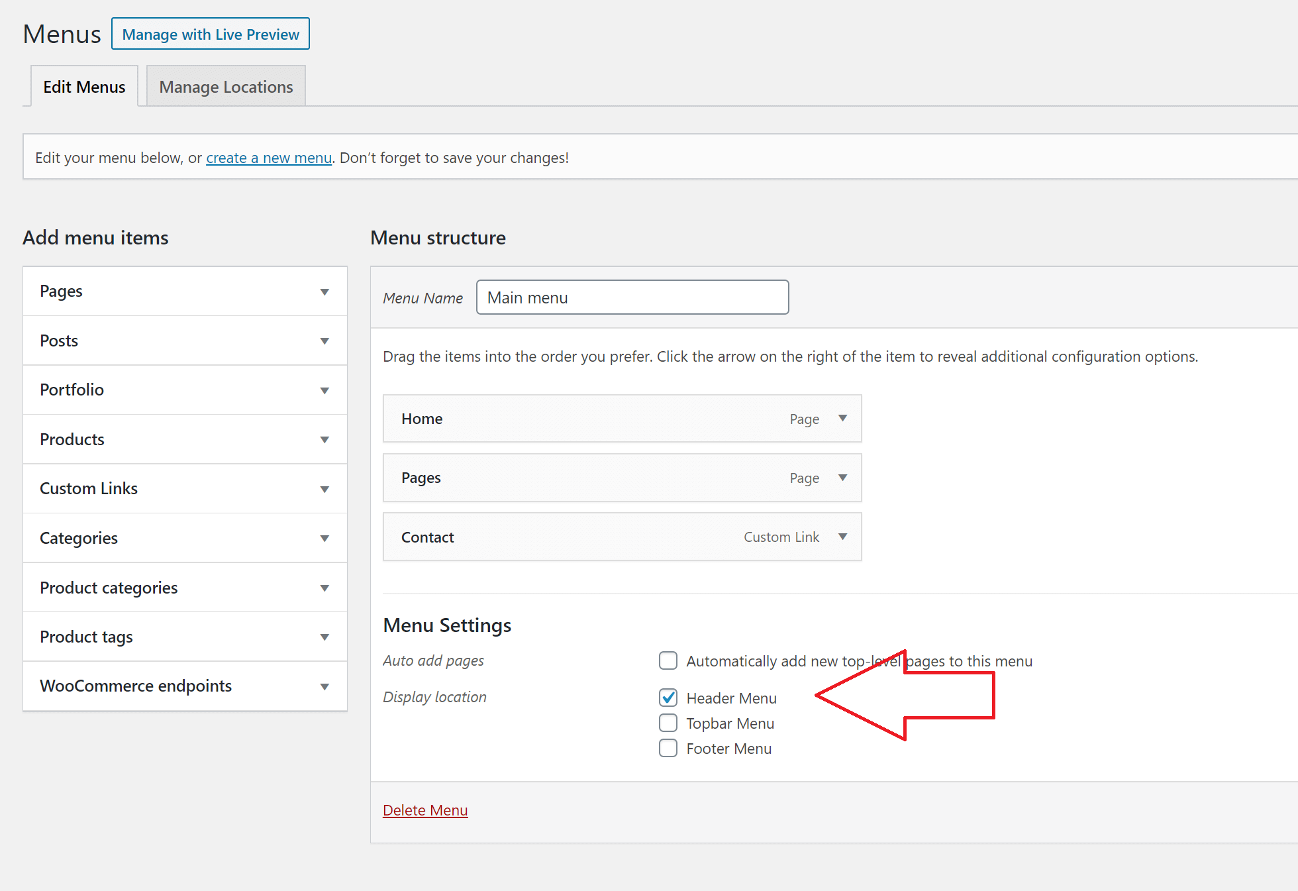Reveal Pages menu item configuration arrow
The image size is (1298, 891).
point(842,478)
